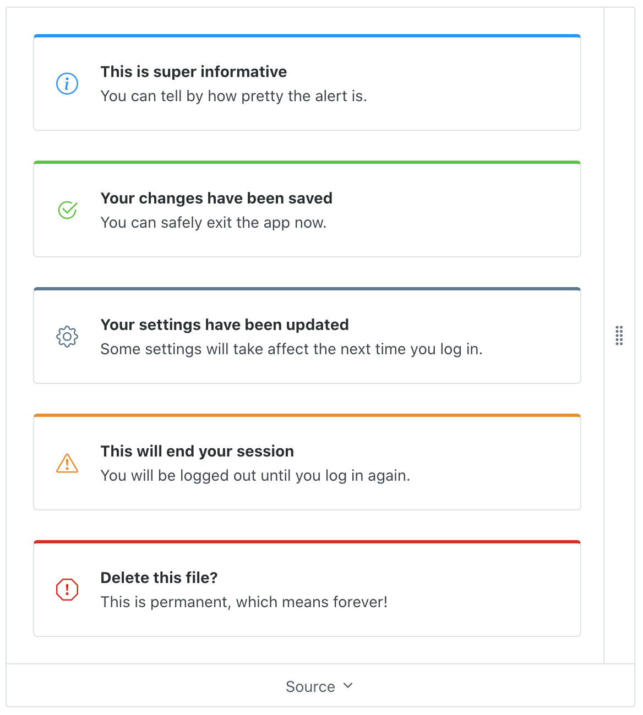Open the Source code panel
This screenshot has height=715, width=643.
point(320,686)
